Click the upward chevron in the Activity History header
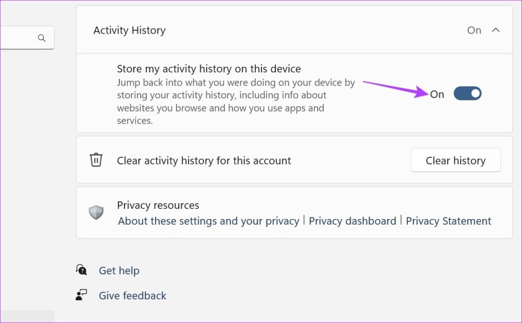 pos(496,30)
